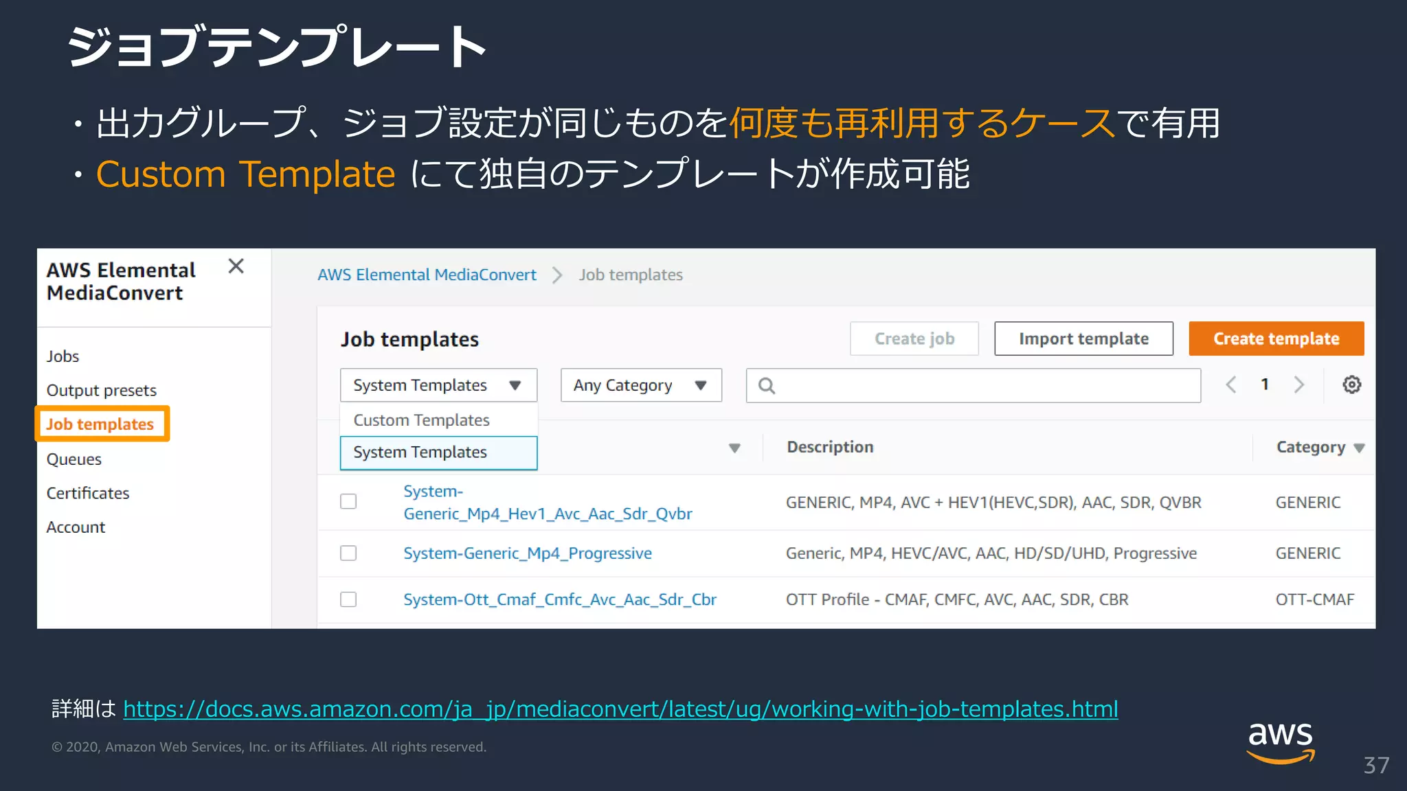The height and width of the screenshot is (791, 1407).
Task: Open Account in the sidebar
Action: 76,527
